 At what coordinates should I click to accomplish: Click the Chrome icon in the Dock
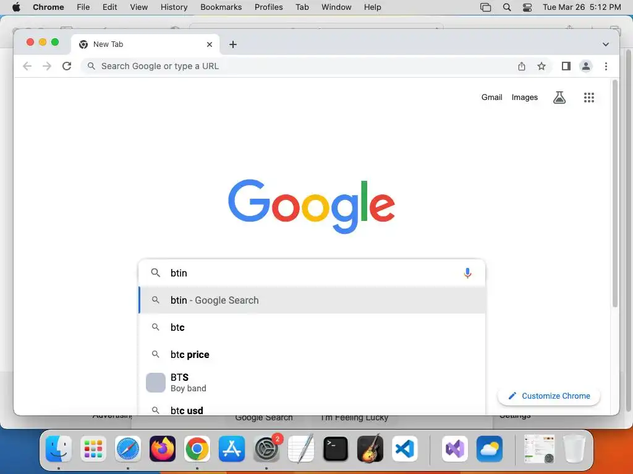pos(197,449)
